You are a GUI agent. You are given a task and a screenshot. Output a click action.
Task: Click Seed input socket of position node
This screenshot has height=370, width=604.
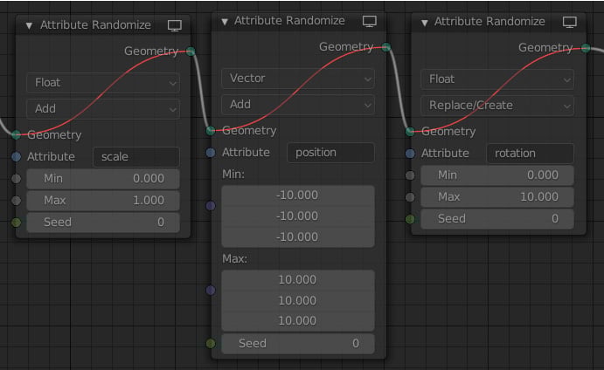pos(211,343)
